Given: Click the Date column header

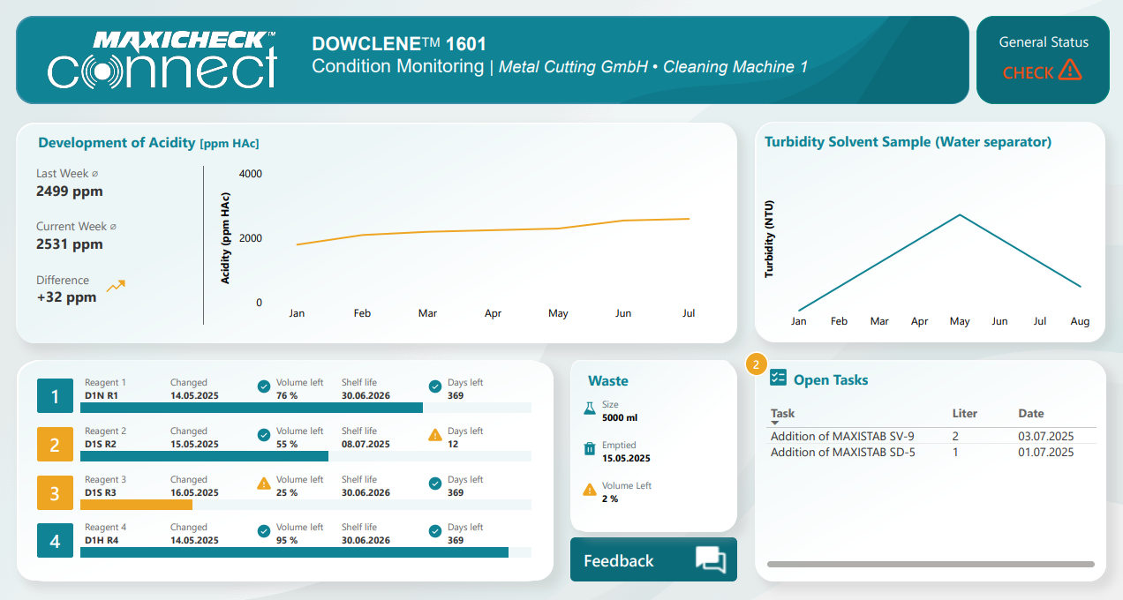Looking at the screenshot, I should click(x=1031, y=413).
